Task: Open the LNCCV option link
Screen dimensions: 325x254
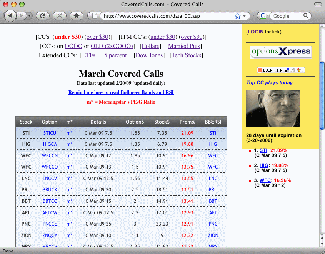Action: (x=50, y=178)
